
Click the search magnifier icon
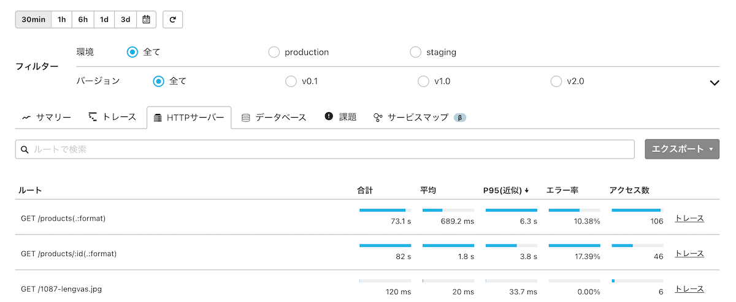click(25, 149)
